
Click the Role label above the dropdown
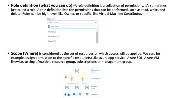point(49,19)
